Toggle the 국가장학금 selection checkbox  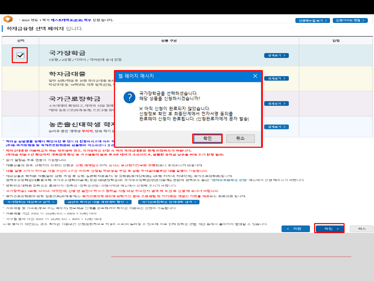coord(20,55)
